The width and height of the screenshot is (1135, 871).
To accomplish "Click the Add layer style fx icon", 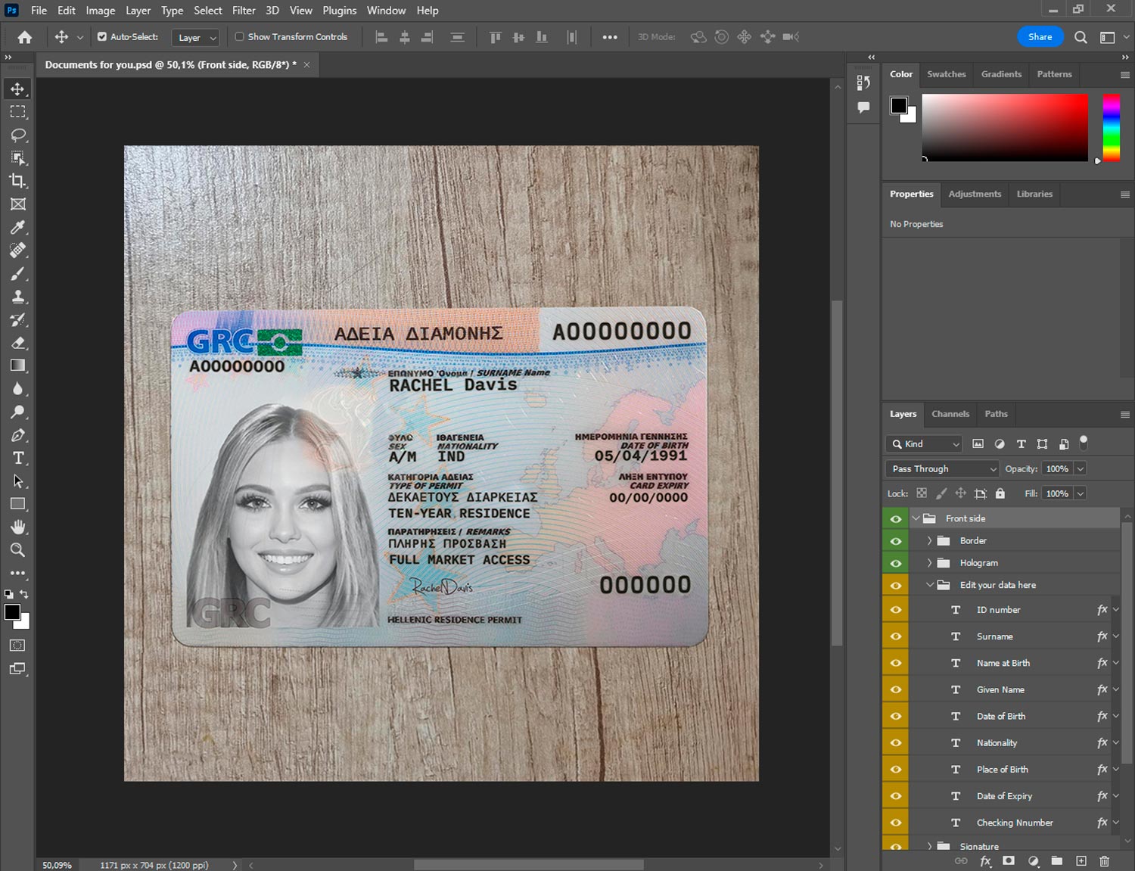I will 985,861.
